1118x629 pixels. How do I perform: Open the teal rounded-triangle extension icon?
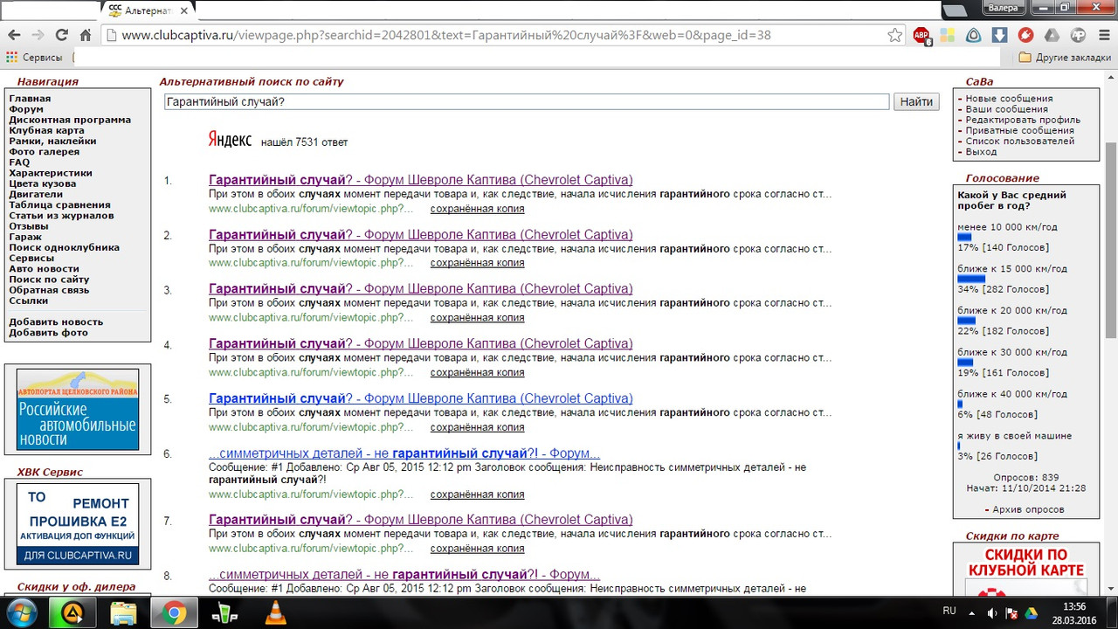tap(973, 36)
